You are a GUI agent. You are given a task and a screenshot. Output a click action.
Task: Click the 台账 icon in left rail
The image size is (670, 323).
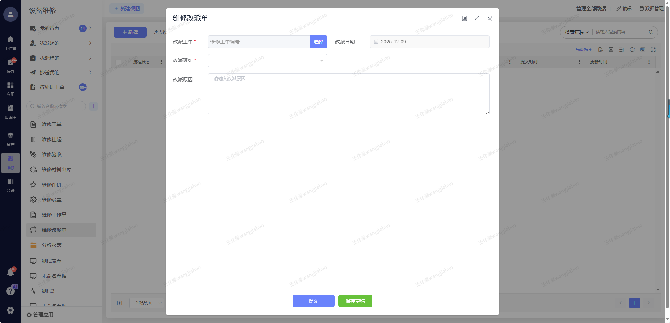coord(11,185)
